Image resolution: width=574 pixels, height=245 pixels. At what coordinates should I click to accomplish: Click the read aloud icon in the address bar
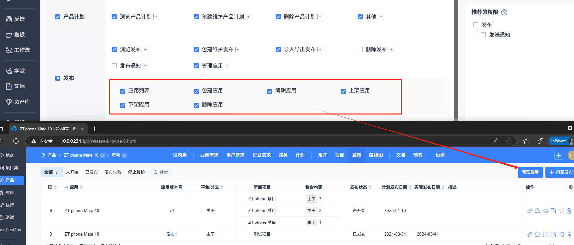(x=496, y=141)
